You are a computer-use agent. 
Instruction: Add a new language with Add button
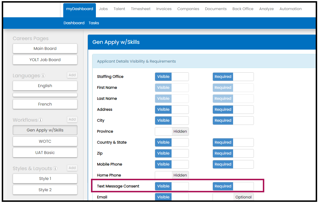tap(72, 75)
